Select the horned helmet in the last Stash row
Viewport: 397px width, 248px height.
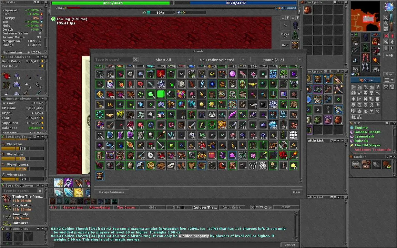[100, 176]
